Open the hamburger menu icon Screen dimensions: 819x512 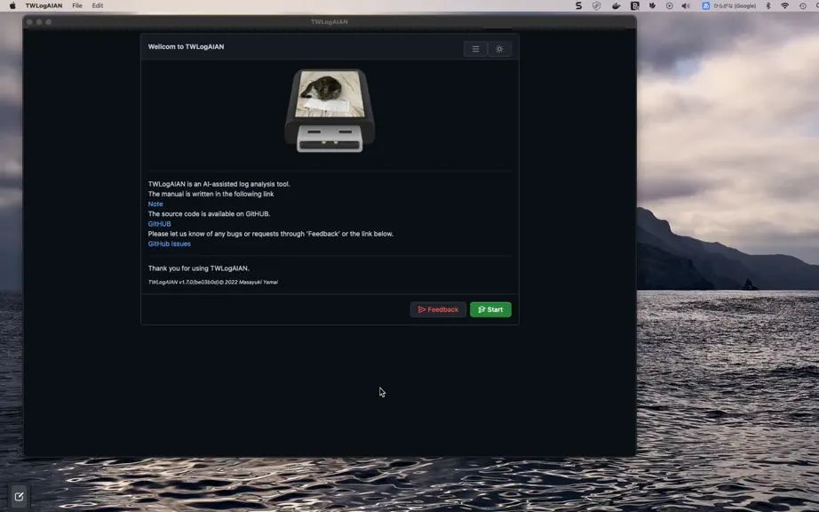click(475, 49)
